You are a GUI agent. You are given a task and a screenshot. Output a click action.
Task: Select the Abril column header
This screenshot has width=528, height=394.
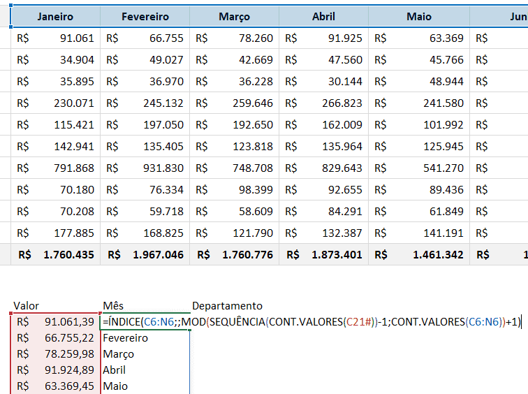tap(323, 17)
